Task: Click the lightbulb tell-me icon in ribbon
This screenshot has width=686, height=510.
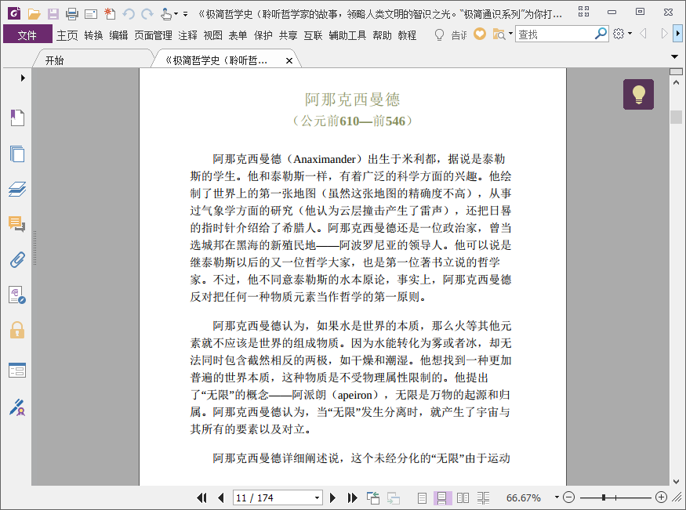Action: (439, 34)
